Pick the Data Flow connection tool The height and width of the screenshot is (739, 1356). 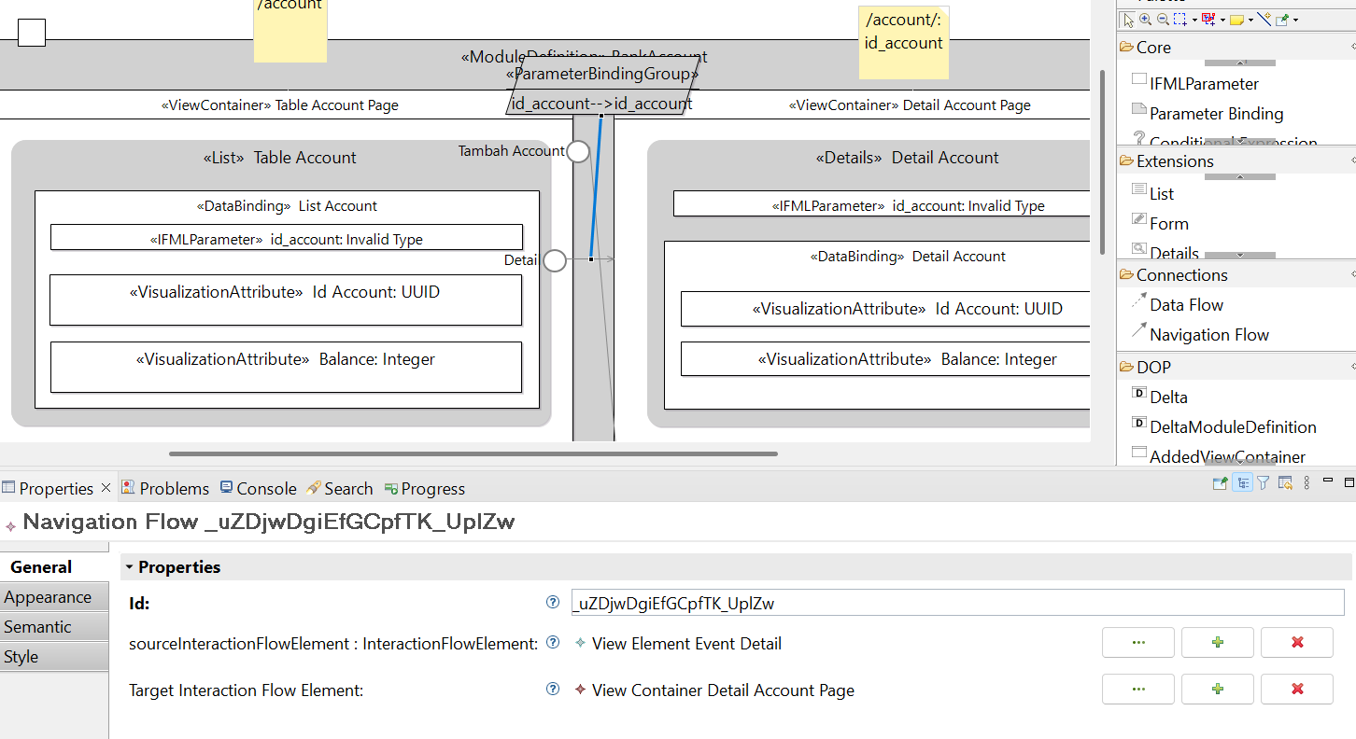(x=1178, y=304)
